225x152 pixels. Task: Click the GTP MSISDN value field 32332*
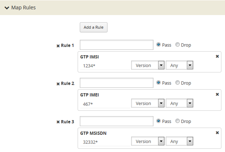105,142
